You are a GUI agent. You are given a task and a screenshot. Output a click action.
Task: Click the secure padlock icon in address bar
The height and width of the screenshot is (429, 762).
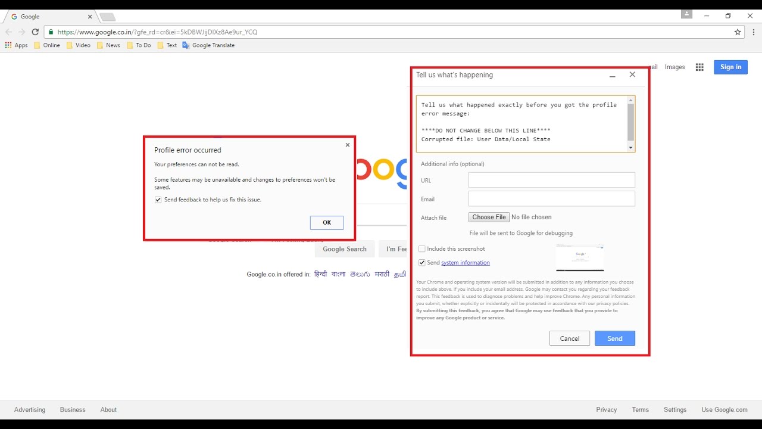tap(51, 32)
